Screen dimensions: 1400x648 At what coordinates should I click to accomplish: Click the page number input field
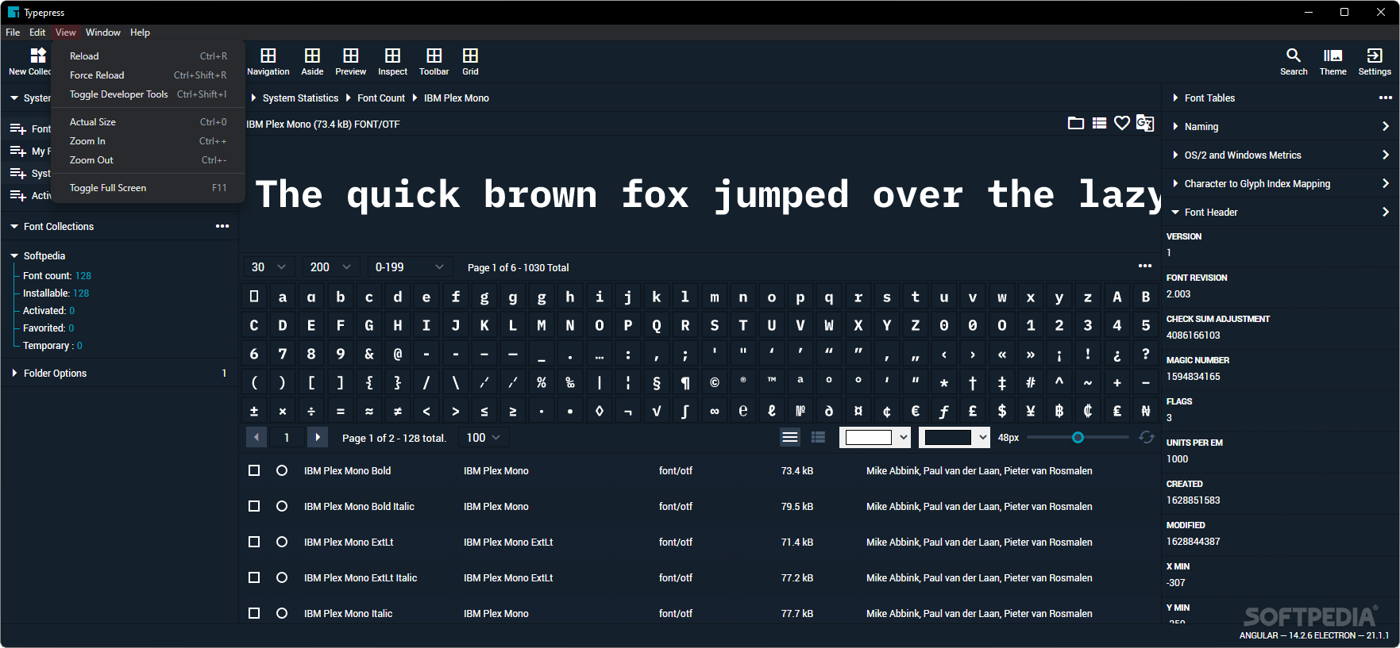point(287,437)
